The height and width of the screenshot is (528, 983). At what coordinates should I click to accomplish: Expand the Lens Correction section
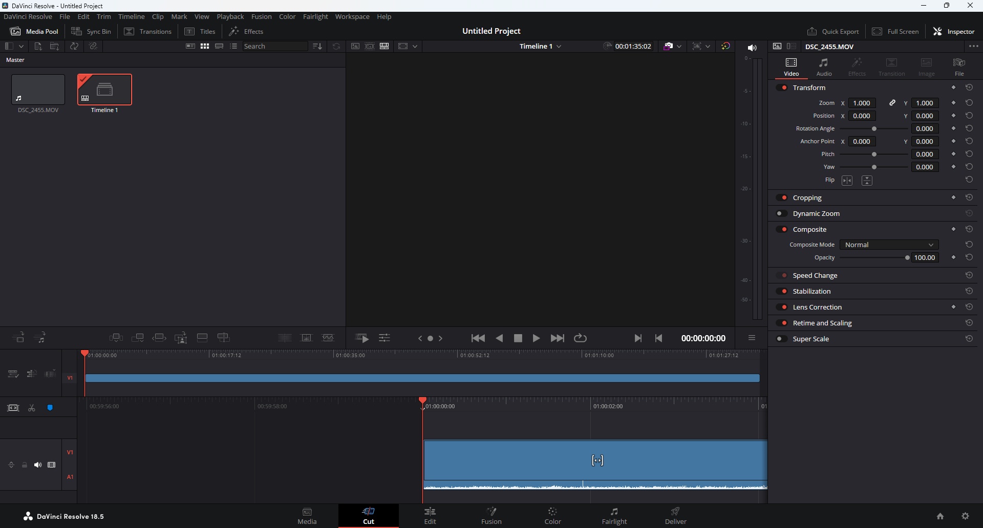point(817,307)
